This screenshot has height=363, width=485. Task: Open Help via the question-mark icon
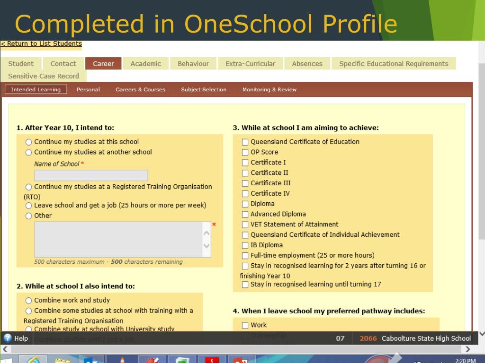pyautogui.click(x=8, y=338)
